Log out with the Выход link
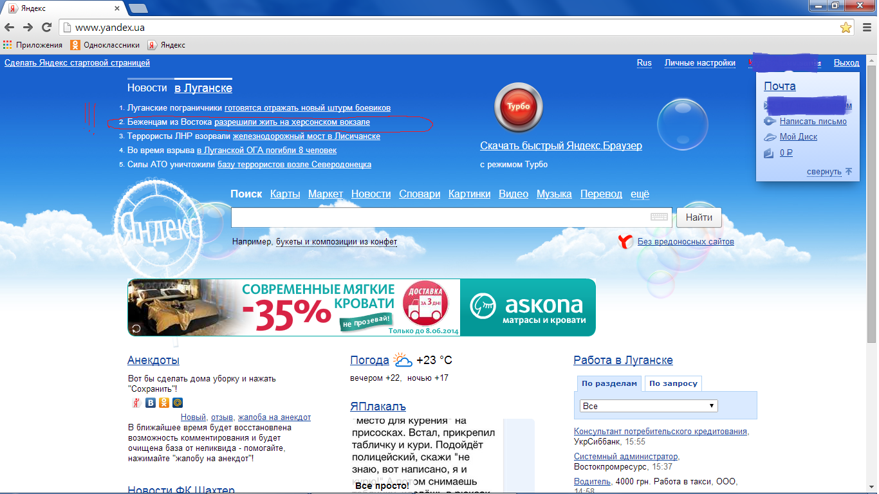Screen dimensions: 879x494 (x=846, y=63)
